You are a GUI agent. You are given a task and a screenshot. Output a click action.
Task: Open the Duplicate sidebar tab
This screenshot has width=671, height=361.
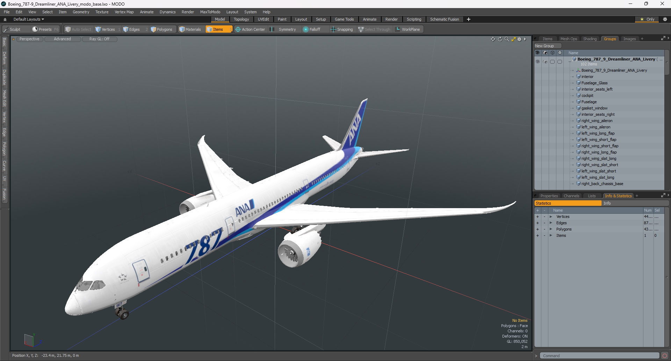4,77
